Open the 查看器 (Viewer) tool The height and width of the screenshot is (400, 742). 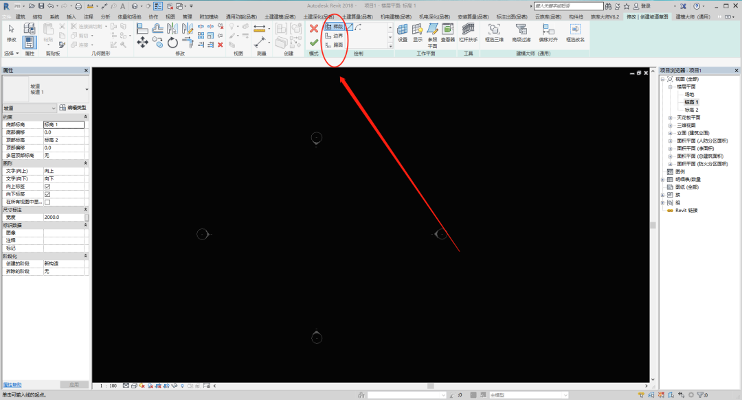tap(448, 33)
